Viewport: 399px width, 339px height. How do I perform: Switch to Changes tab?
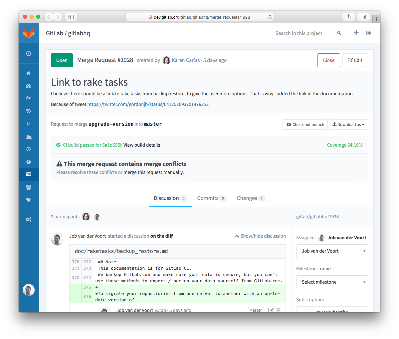251,198
